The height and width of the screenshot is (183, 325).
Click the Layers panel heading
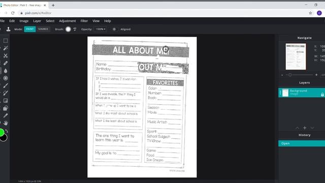click(x=304, y=82)
